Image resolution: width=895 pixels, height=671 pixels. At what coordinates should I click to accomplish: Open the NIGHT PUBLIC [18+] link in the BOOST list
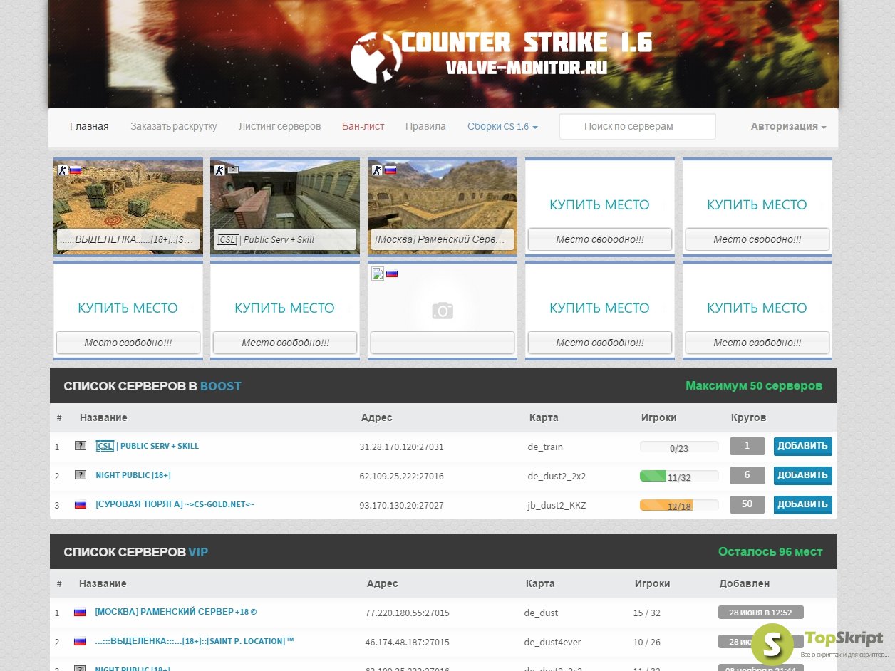tap(133, 475)
